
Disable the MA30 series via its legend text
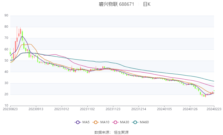pyautogui.click(x=125, y=122)
